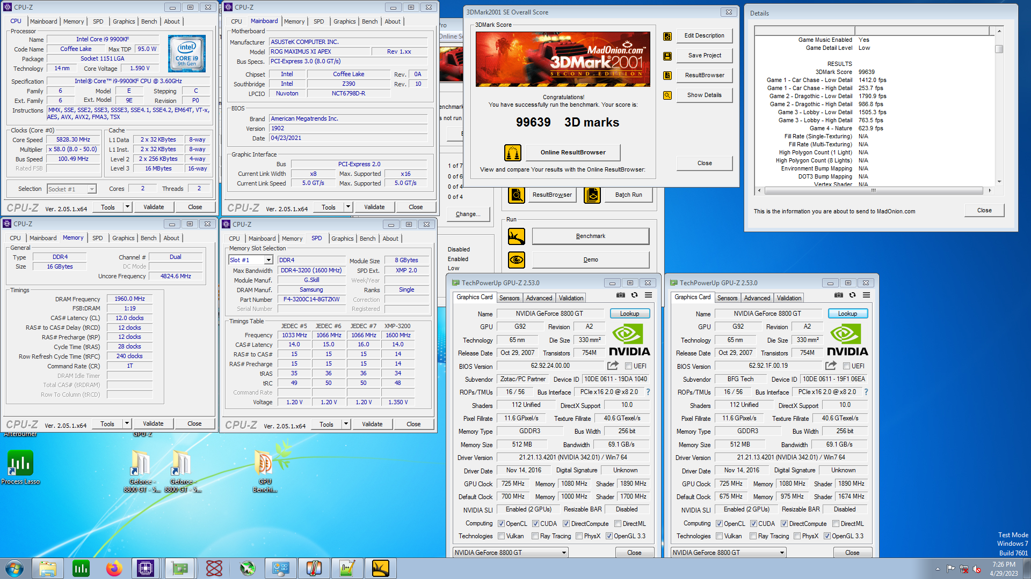Toggle OpenCL checkbox in left GPU-Z

(501, 524)
